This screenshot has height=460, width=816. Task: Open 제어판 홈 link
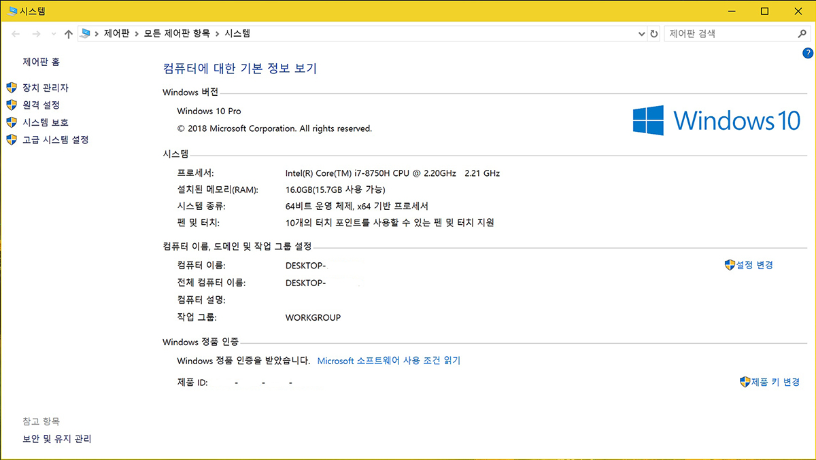point(41,62)
